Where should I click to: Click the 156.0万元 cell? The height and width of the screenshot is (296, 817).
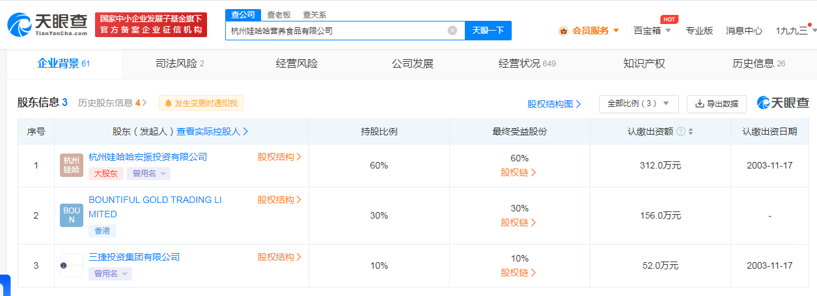(660, 215)
